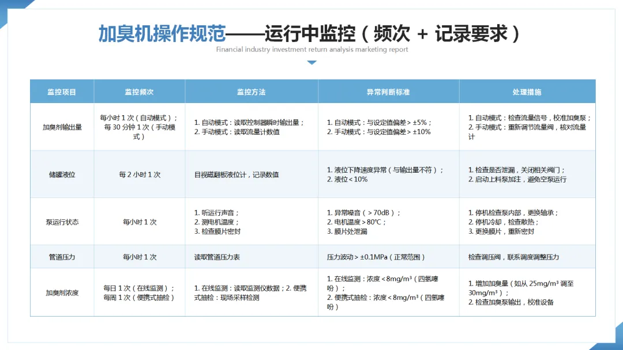623x350 pixels.
Task: Click the header cell 监控方法
Action: pyautogui.click(x=251, y=92)
